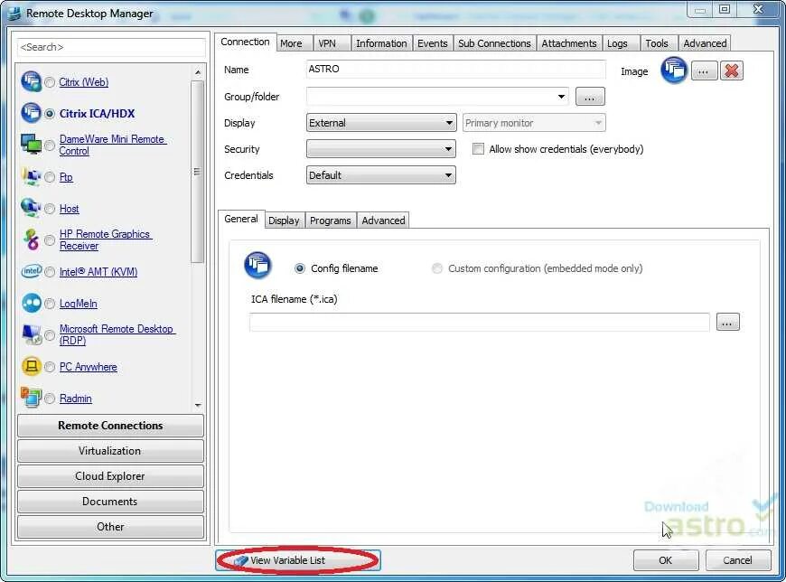Open the Security dropdown
Screen dimensions: 786x582
[381, 149]
